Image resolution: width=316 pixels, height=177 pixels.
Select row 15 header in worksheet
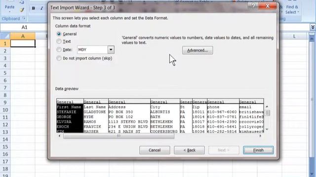5,147
